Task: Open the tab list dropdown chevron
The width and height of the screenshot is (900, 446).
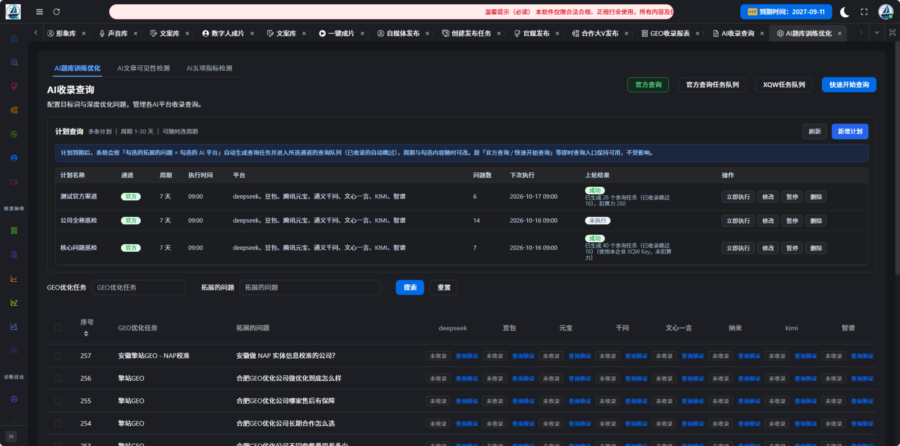Action: pyautogui.click(x=876, y=33)
